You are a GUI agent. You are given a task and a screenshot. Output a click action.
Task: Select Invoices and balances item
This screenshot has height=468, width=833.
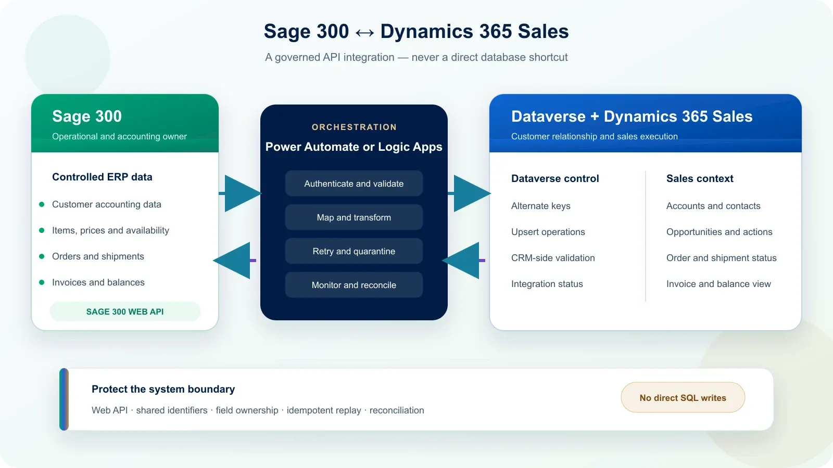[x=98, y=282]
